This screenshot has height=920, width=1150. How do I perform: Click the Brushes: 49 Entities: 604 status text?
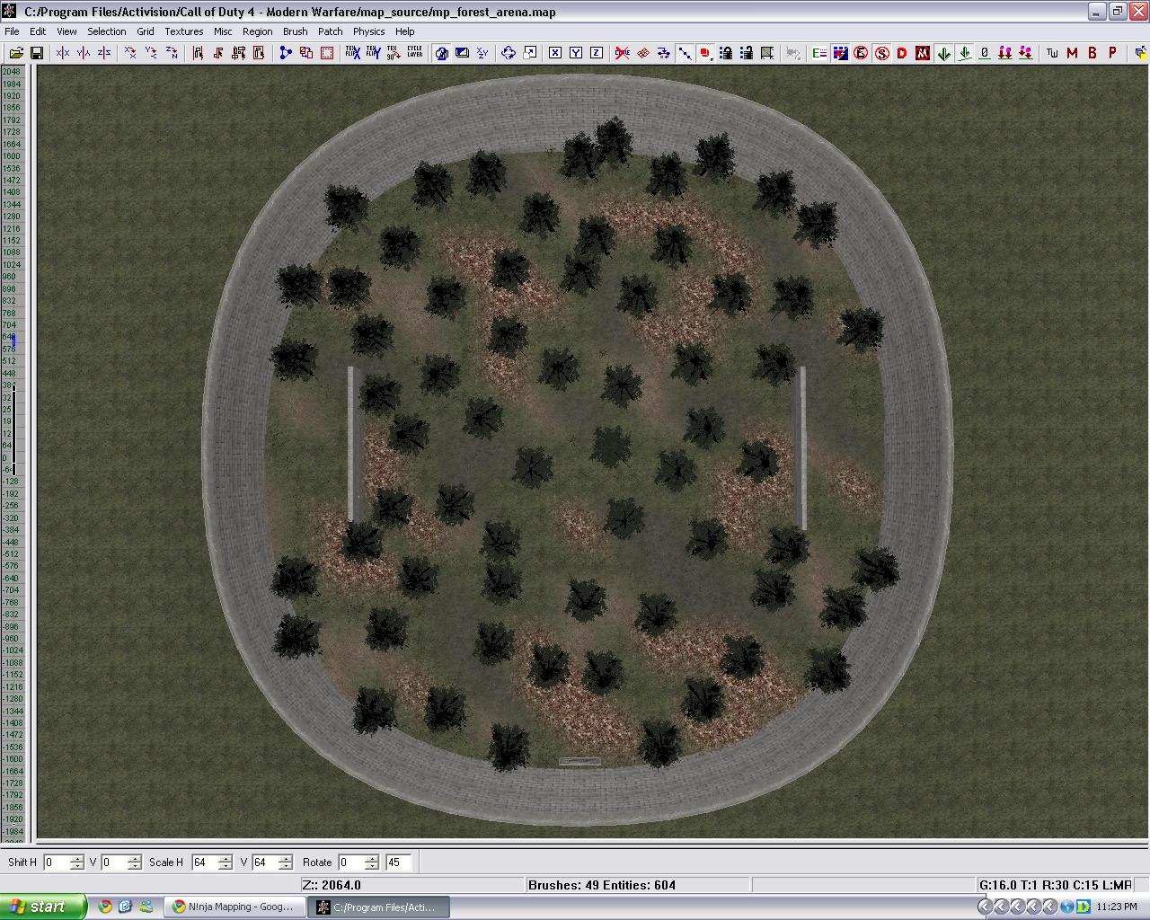(602, 885)
